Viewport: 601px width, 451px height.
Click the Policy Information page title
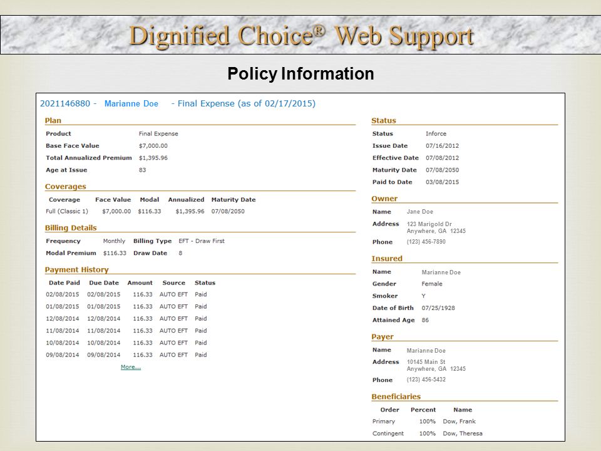tap(300, 74)
